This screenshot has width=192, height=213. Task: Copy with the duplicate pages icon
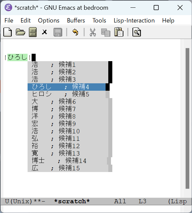106,33
